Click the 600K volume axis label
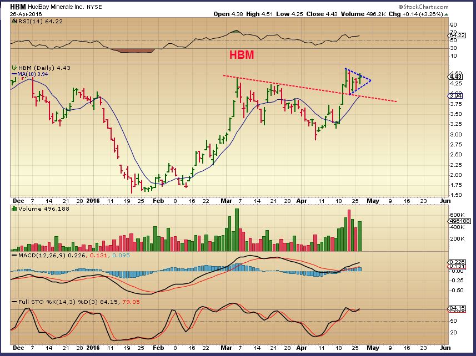The image size is (476, 356). [457, 215]
